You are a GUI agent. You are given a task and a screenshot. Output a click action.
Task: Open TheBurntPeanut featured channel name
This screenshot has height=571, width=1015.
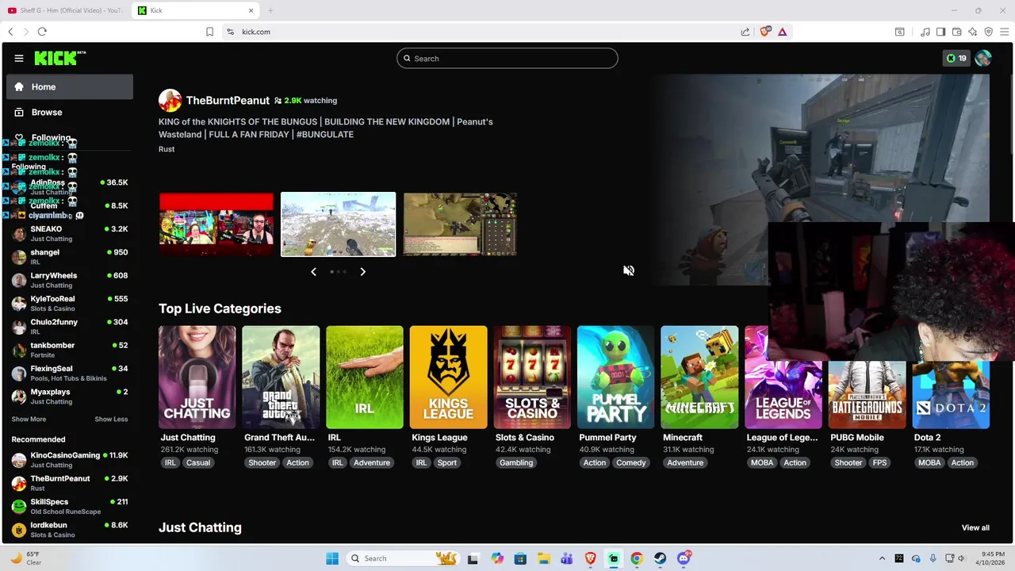click(x=228, y=101)
